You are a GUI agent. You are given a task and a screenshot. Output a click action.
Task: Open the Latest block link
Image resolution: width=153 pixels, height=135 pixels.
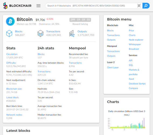point(13,97)
